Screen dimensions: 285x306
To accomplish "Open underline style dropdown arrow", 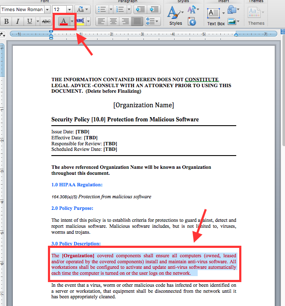I will (38, 21).
